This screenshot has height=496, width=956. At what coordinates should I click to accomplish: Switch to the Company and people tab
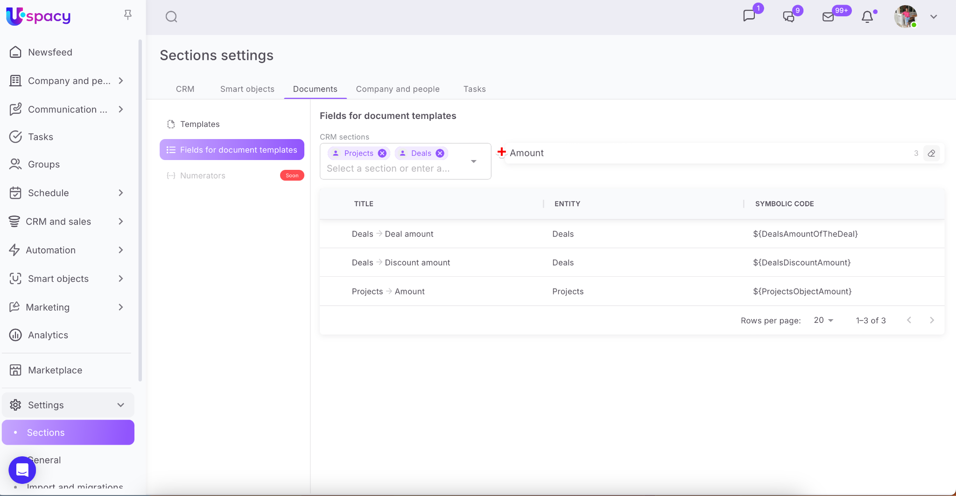point(398,89)
